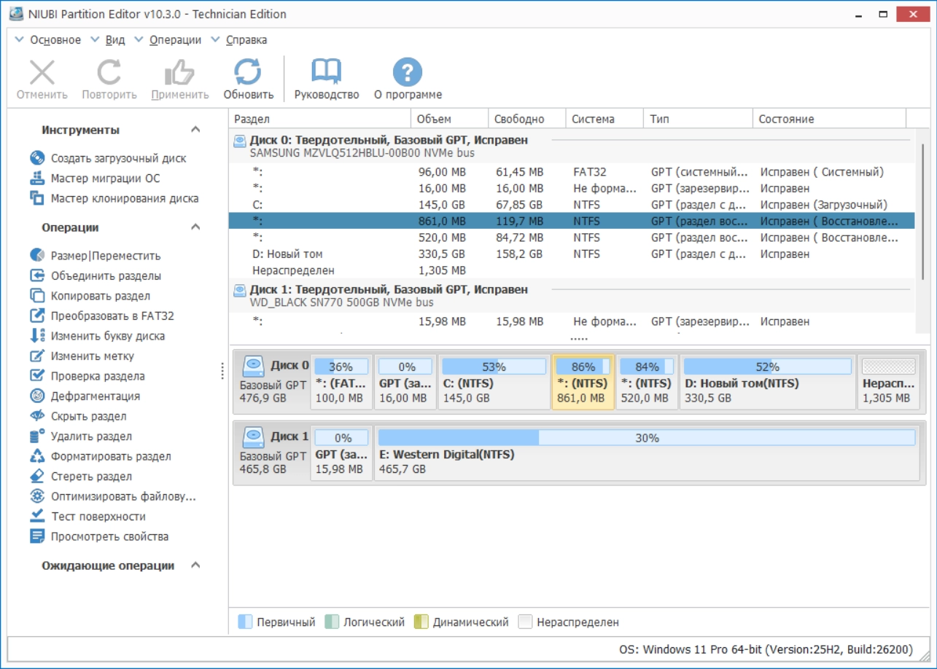Select the 96,00 MB FAT32 partition row
The width and height of the screenshot is (937, 669).
(x=572, y=172)
